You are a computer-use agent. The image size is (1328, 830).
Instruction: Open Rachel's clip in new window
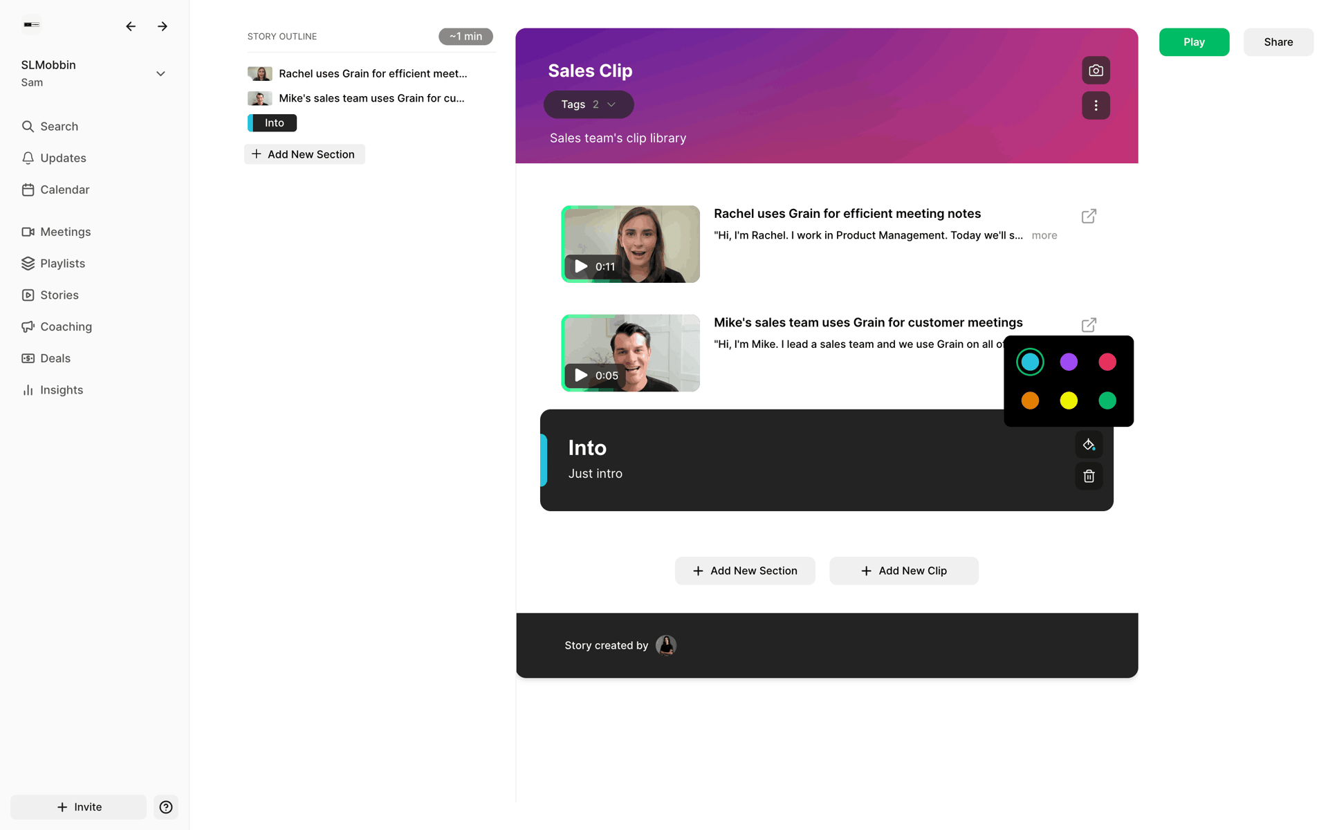click(x=1089, y=216)
